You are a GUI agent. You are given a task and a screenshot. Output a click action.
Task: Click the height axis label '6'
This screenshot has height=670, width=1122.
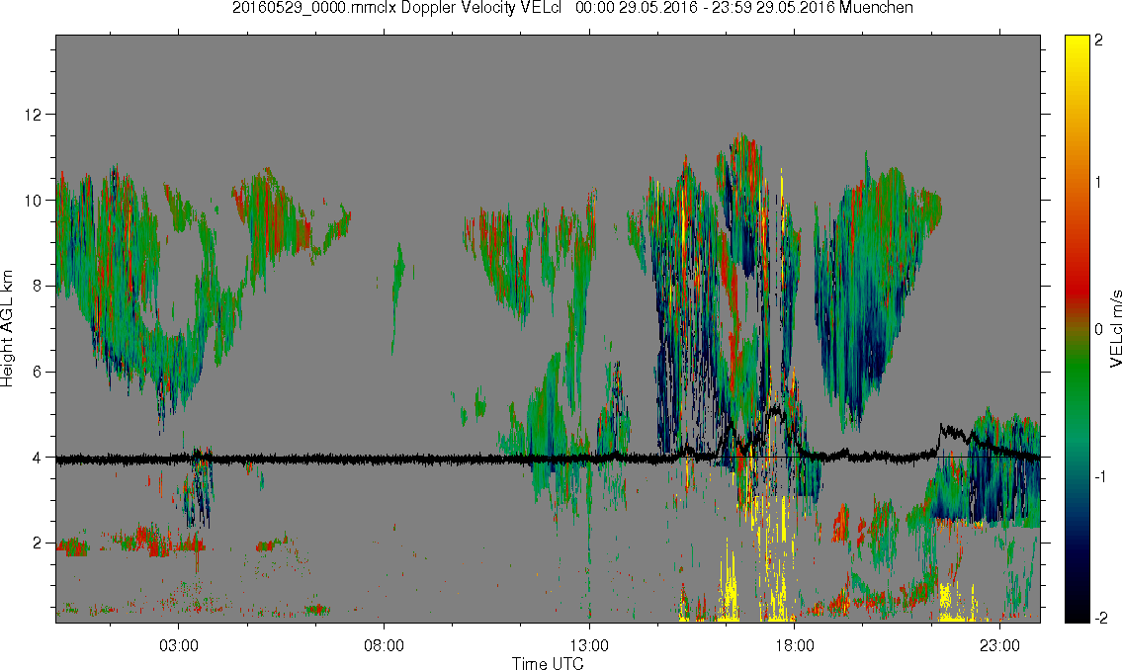pyautogui.click(x=38, y=372)
